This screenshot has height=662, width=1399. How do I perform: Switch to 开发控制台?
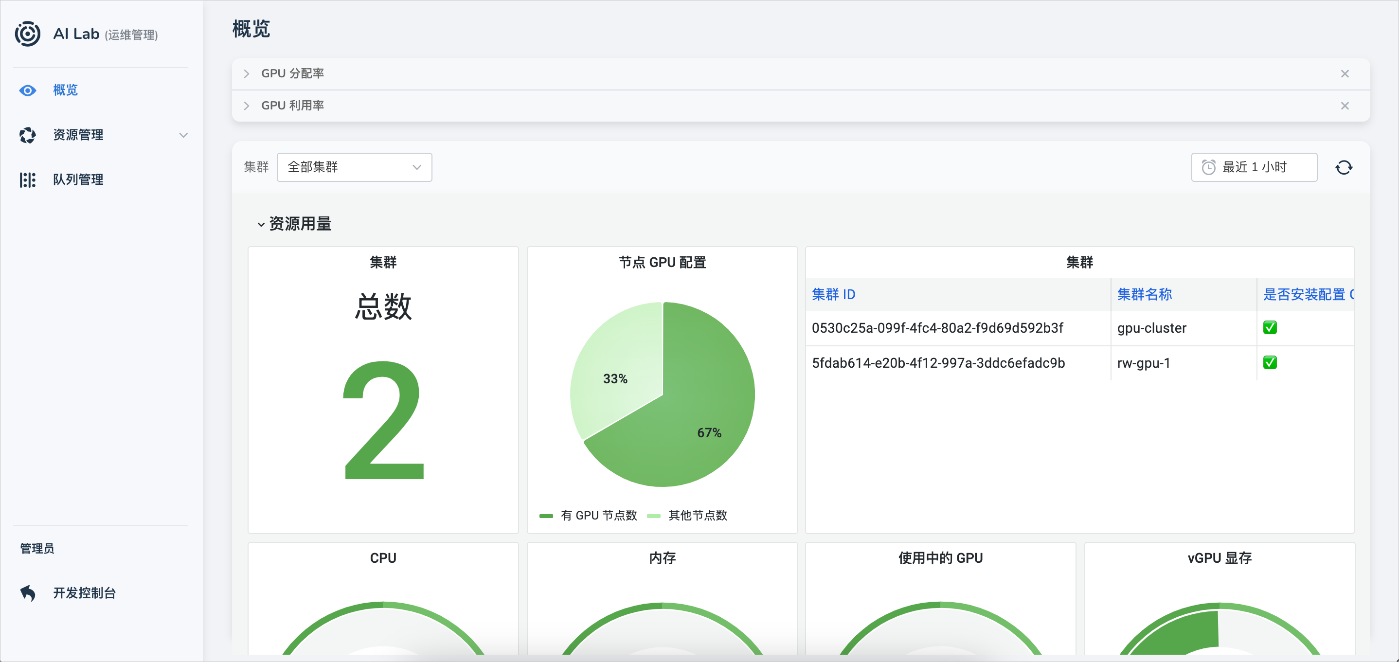[85, 593]
